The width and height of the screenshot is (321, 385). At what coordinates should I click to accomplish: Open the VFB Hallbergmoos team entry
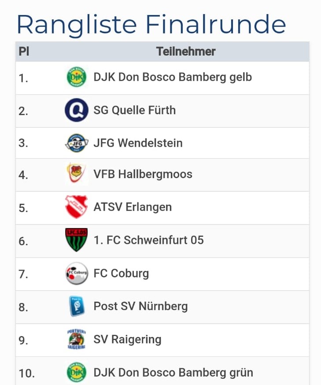143,174
